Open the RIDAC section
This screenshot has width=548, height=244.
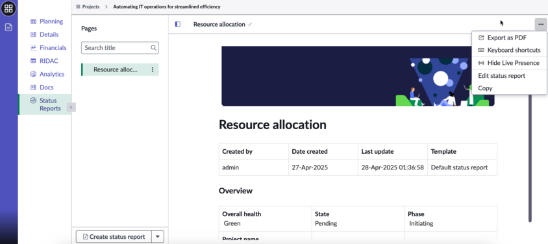click(49, 61)
